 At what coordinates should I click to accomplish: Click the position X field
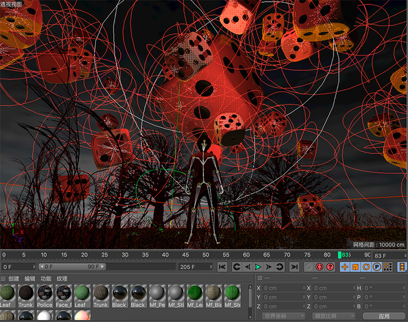pos(283,288)
